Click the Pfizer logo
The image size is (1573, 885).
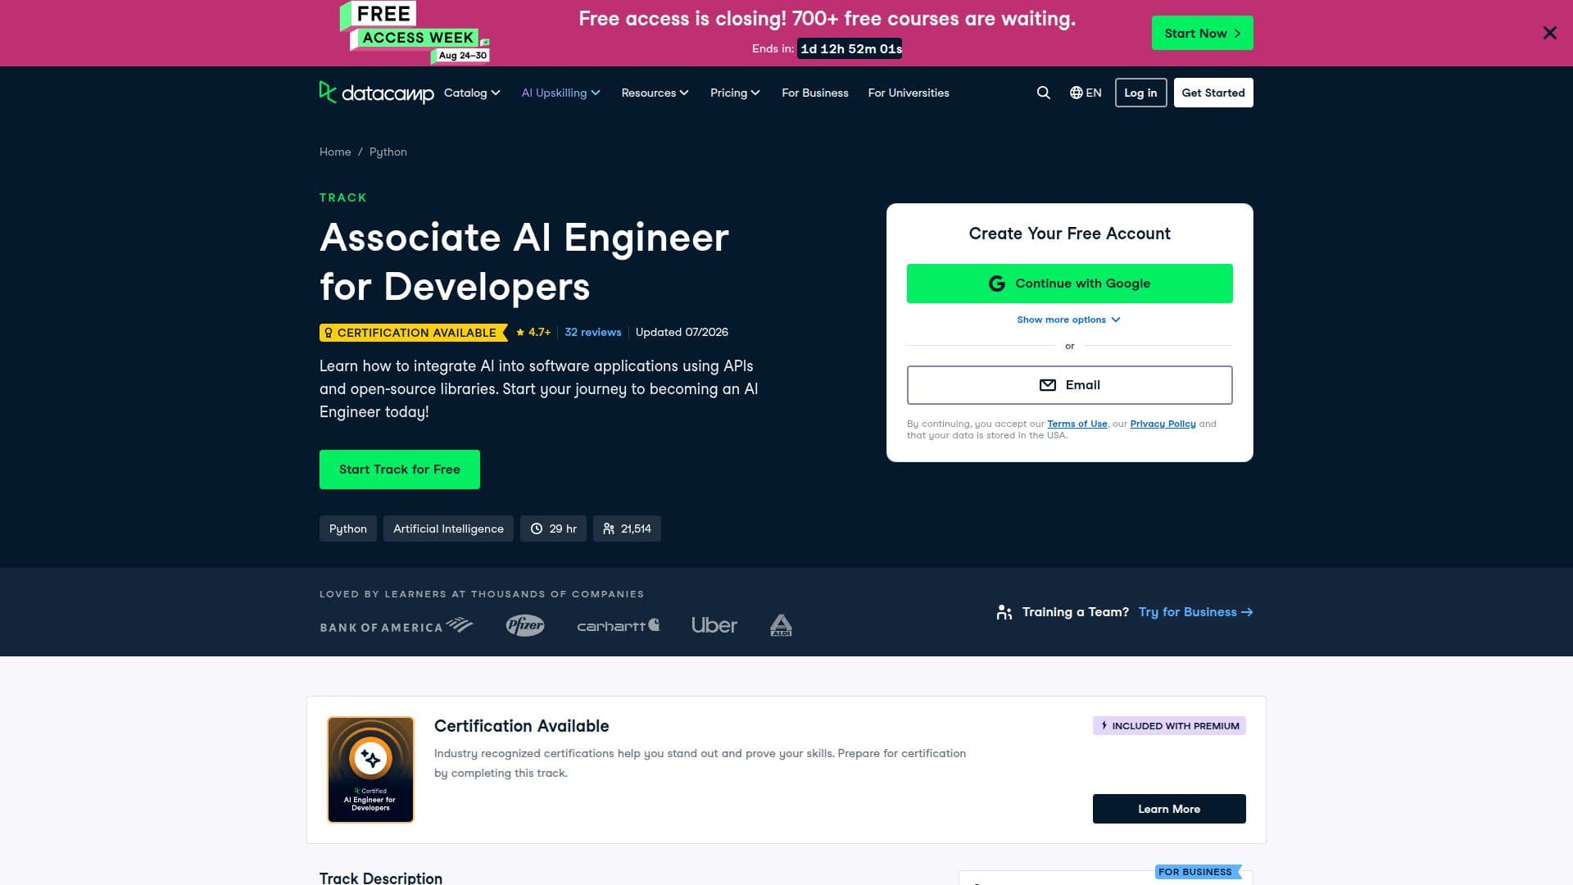[525, 625]
